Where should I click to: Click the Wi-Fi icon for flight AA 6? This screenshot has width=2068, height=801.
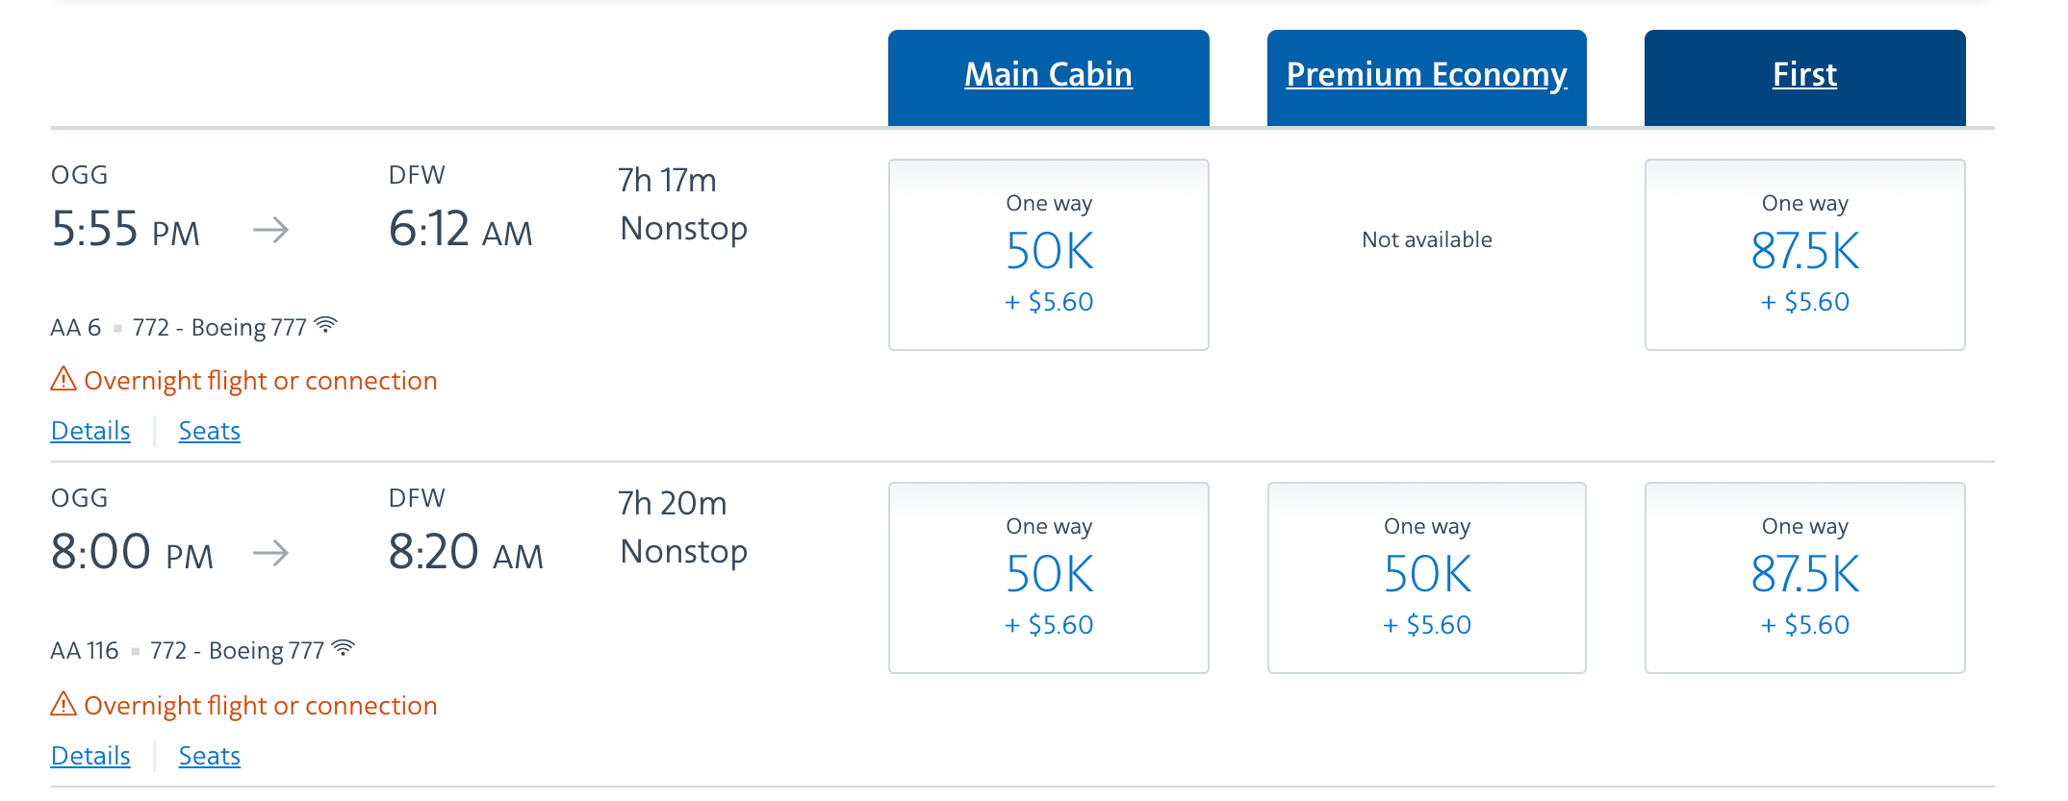(326, 325)
